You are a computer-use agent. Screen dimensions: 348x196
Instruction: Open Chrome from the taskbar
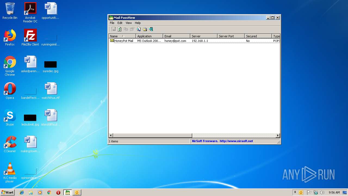pyautogui.click(x=49, y=192)
